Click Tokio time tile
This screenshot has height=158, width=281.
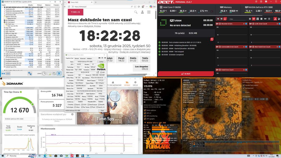point(145,59)
